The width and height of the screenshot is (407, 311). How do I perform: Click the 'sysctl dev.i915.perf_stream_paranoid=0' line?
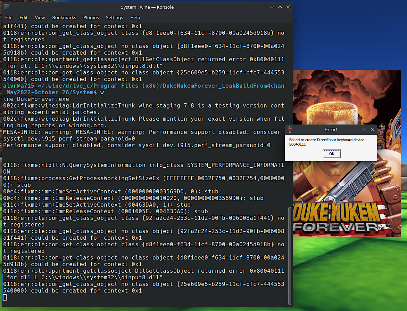click(x=69, y=138)
